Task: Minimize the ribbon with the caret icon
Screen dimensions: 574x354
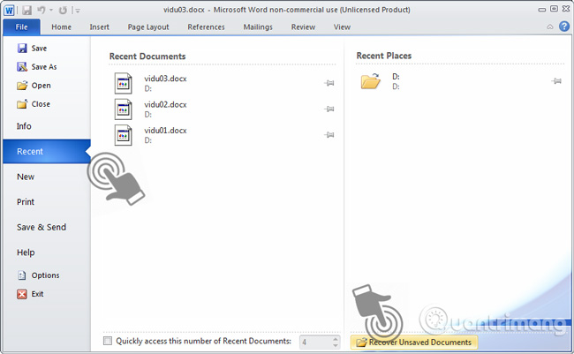Action: 550,26
